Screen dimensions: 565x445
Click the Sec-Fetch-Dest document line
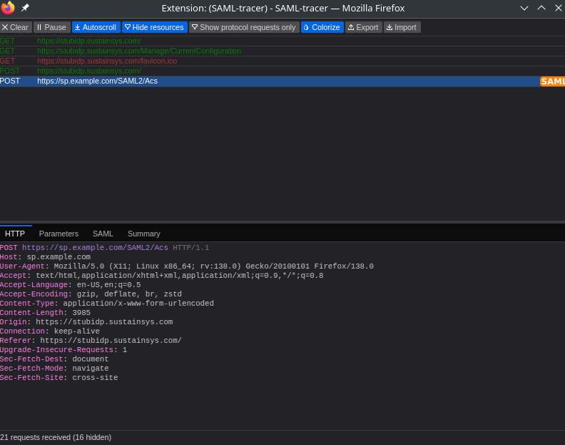point(54,359)
